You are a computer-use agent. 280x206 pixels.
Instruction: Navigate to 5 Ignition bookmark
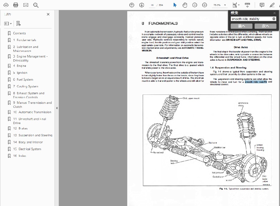coord(20,73)
